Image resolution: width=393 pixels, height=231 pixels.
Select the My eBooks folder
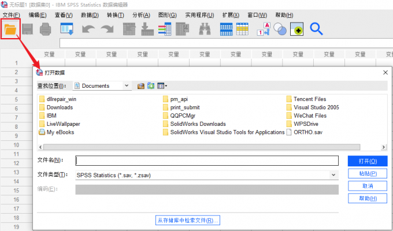(x=57, y=132)
